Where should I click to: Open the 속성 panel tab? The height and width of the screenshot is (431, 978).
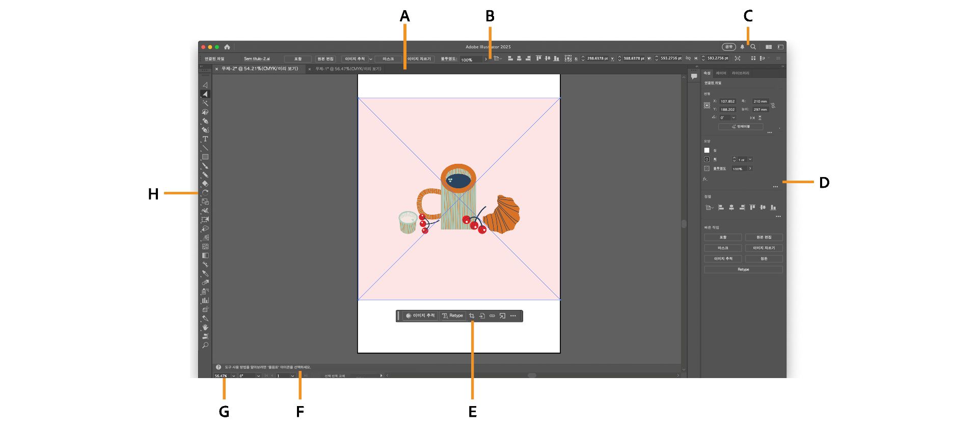pos(707,73)
